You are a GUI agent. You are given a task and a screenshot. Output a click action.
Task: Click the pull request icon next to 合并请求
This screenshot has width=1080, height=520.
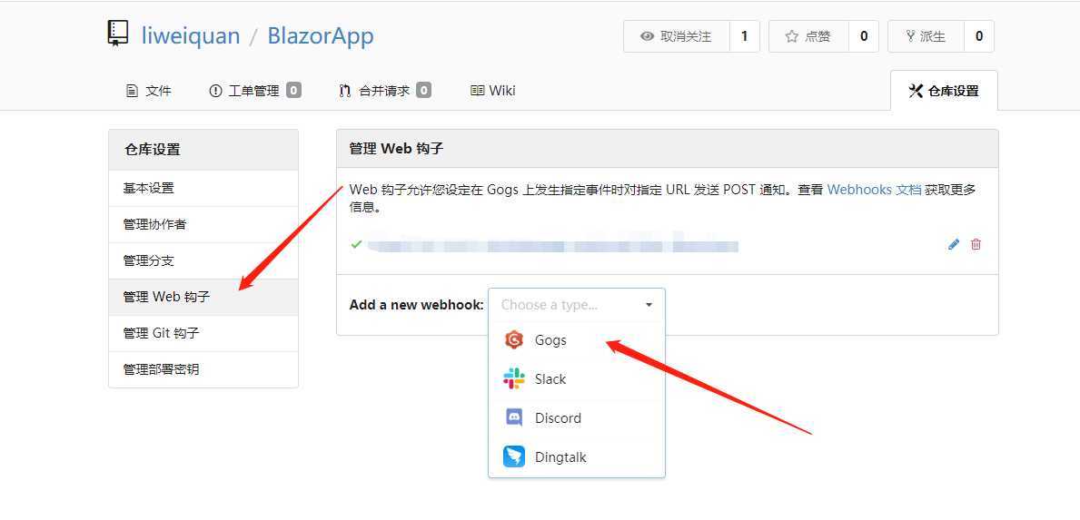pyautogui.click(x=345, y=91)
